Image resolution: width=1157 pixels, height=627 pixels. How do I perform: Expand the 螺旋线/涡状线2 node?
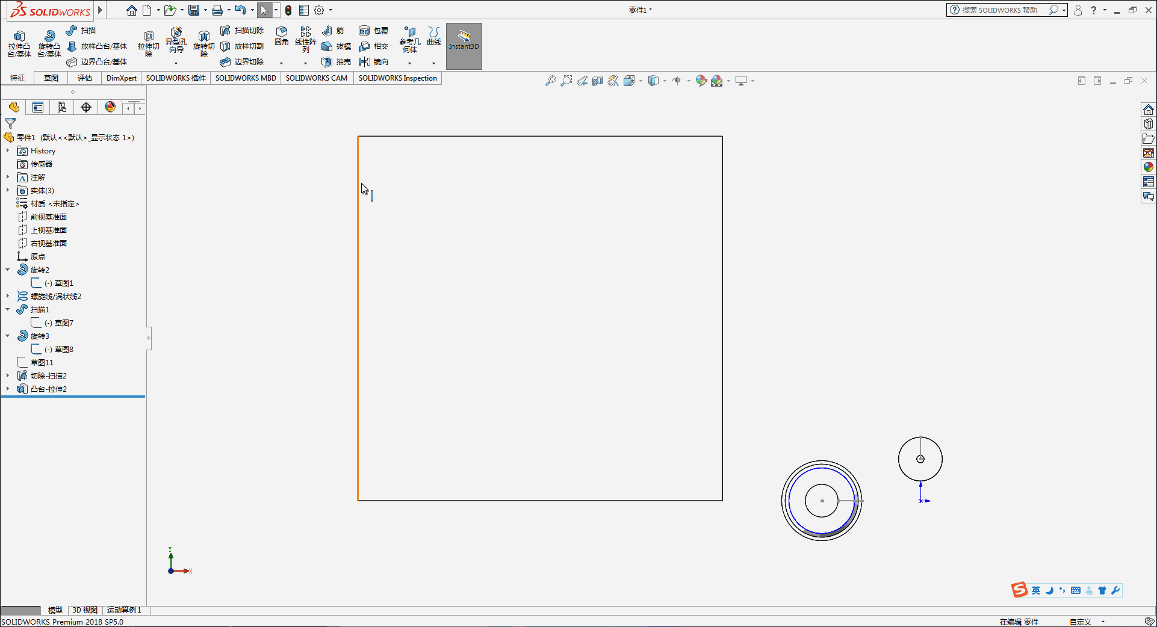click(8, 296)
